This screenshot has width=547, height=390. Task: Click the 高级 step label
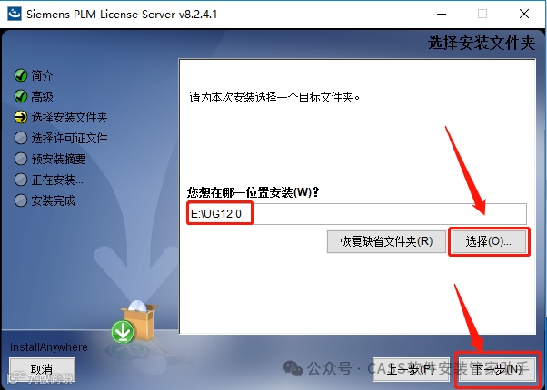coord(42,96)
